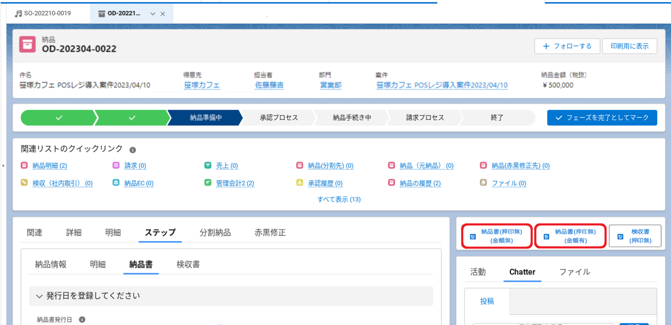Viewport: 671px width, 325px height.
Task: Click すべて表示 (13) link
Action: [x=339, y=199]
